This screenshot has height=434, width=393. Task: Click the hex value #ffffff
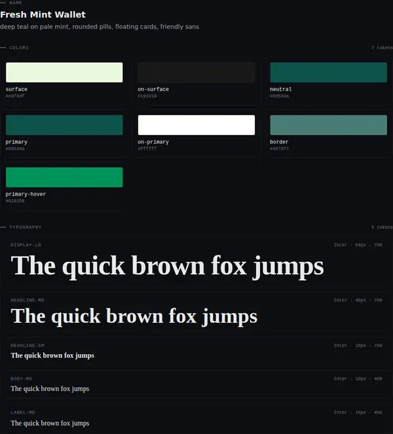tap(147, 149)
